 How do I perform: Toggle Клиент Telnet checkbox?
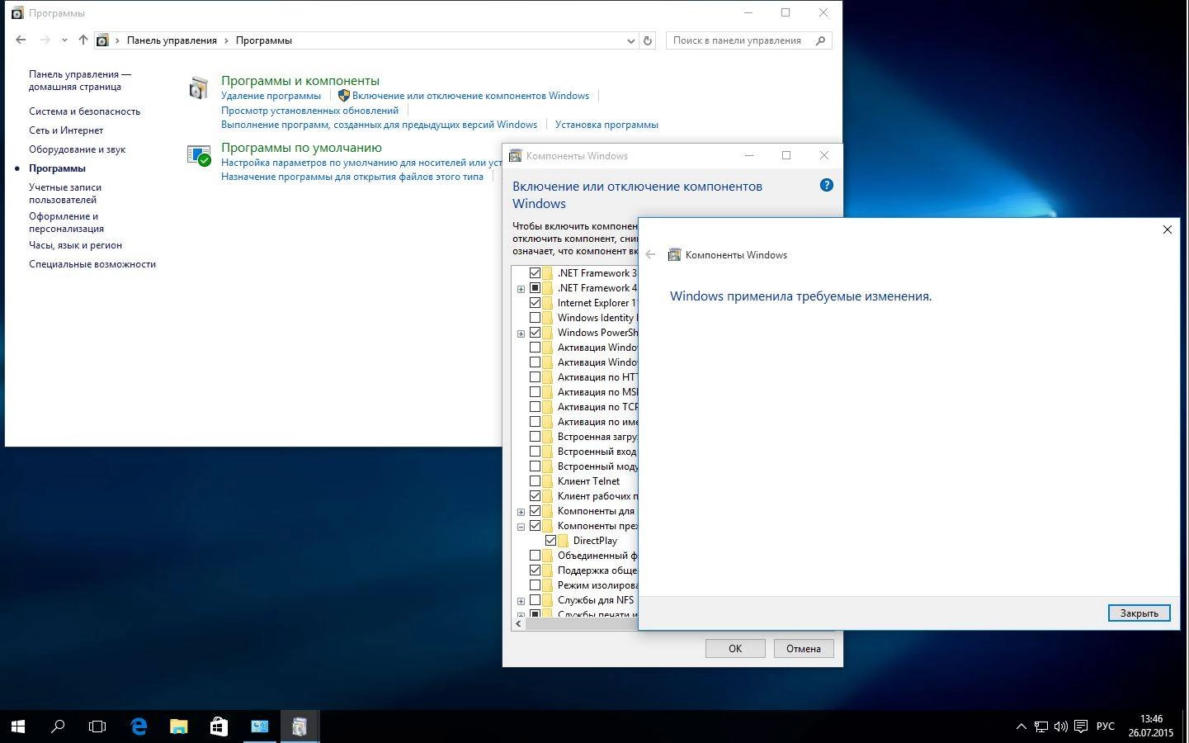click(x=535, y=481)
